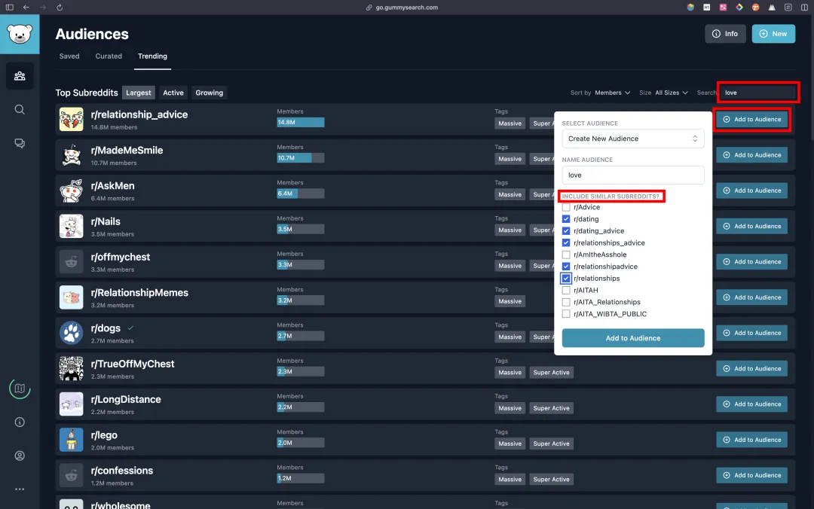Click the r/Nails subreddit avatar
This screenshot has width=814, height=509.
point(71,226)
